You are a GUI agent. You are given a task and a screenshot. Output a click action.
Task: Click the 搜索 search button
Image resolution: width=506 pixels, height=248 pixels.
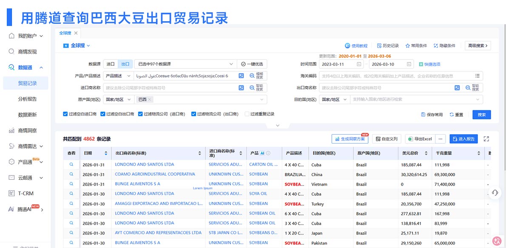coord(481,114)
